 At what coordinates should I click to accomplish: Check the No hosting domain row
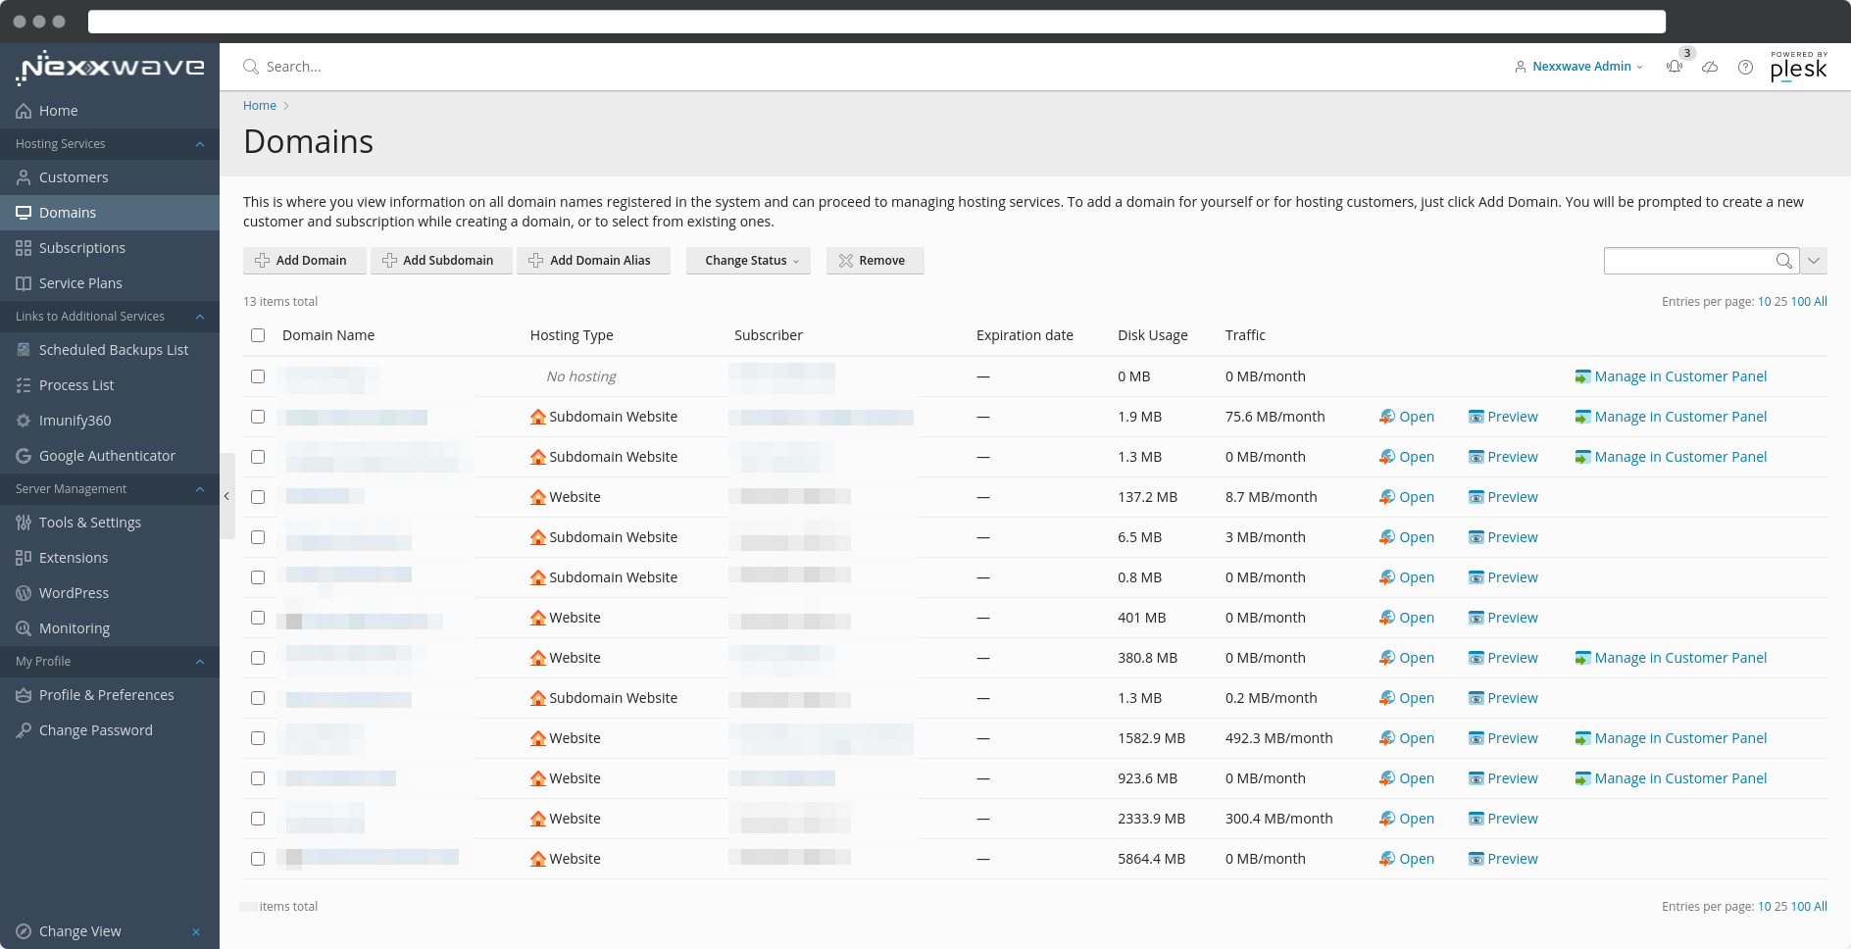click(x=258, y=376)
